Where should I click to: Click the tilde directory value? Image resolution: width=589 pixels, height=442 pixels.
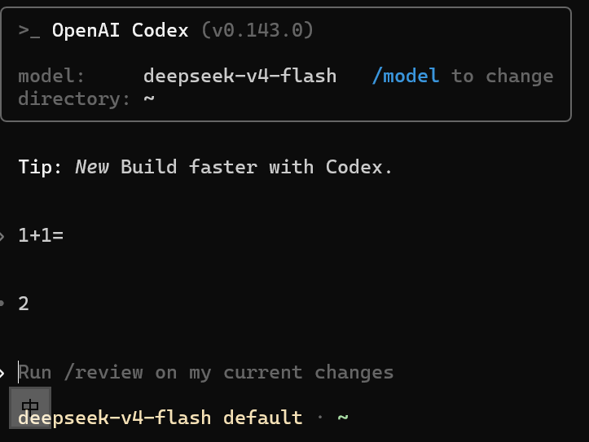click(x=149, y=98)
